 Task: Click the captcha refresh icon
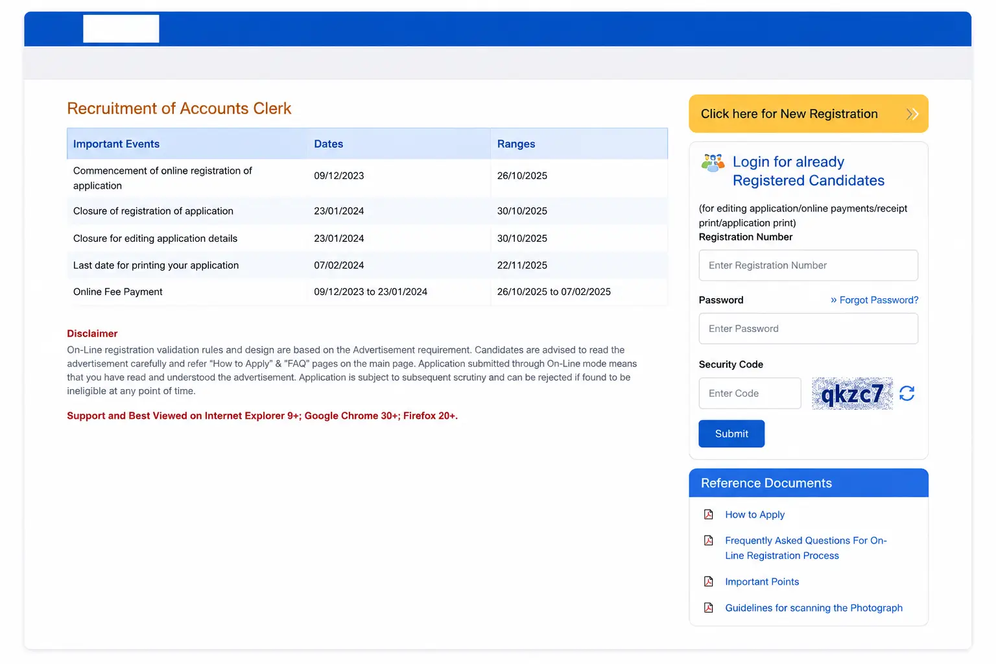[x=907, y=394]
